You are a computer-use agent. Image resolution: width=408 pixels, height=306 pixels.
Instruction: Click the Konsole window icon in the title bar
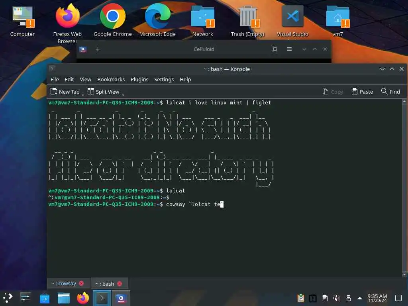(x=52, y=69)
